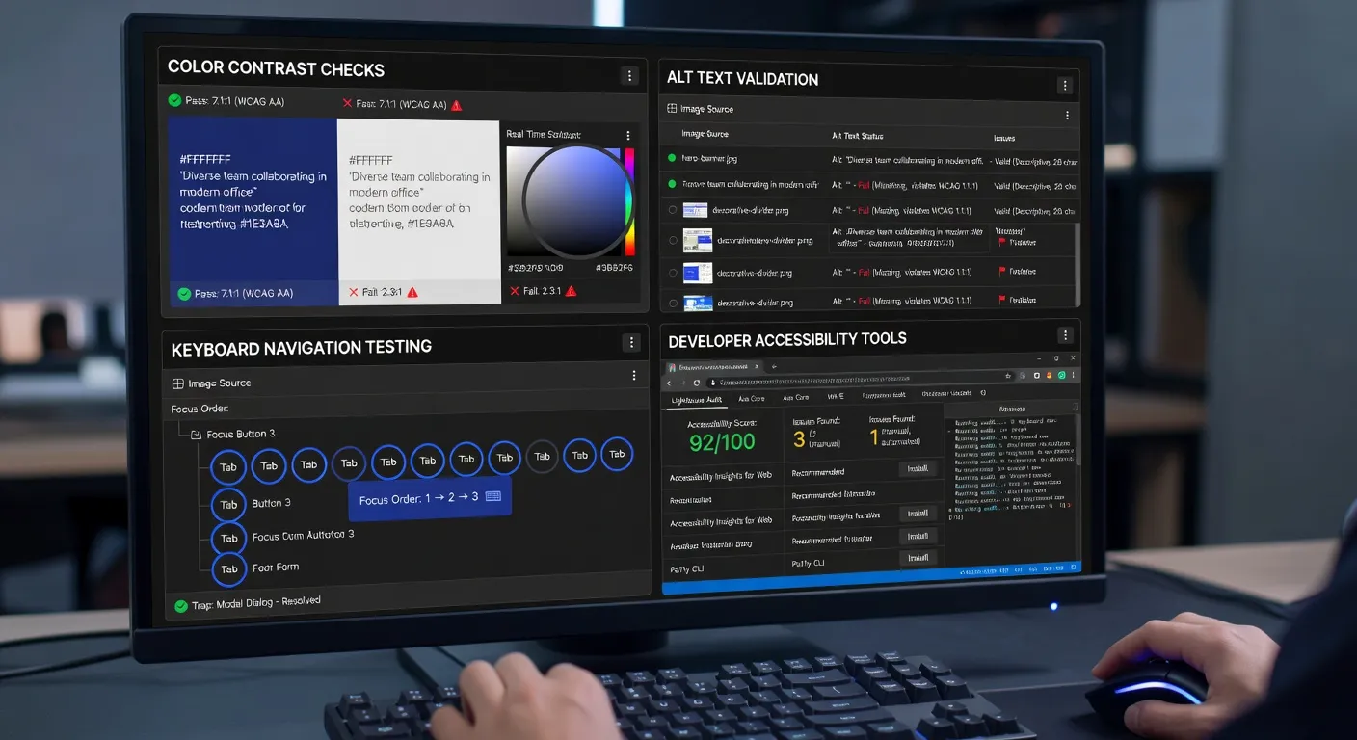Image resolution: width=1357 pixels, height=740 pixels.
Task: Switch to the Axe Core tab
Action: click(x=752, y=397)
